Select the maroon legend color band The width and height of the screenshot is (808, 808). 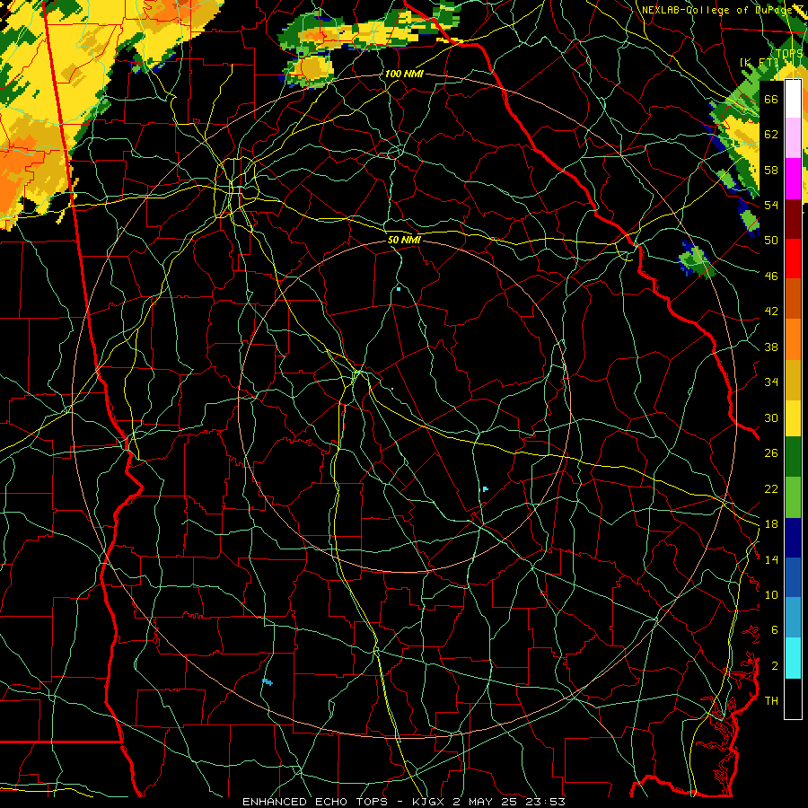click(793, 220)
